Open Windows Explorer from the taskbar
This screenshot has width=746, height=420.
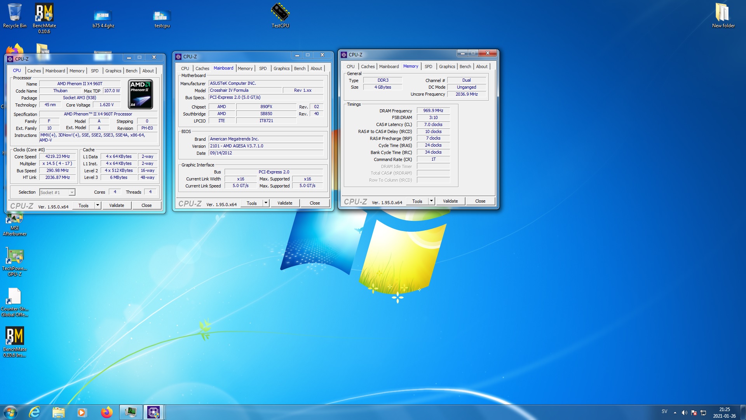pyautogui.click(x=58, y=412)
